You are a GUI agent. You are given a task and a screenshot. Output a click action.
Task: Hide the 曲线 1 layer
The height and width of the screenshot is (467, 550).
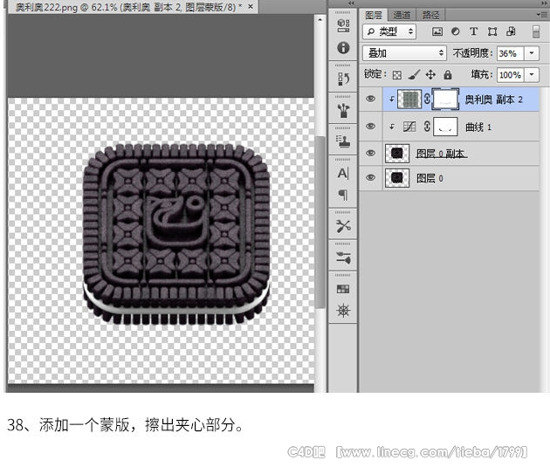tap(370, 127)
